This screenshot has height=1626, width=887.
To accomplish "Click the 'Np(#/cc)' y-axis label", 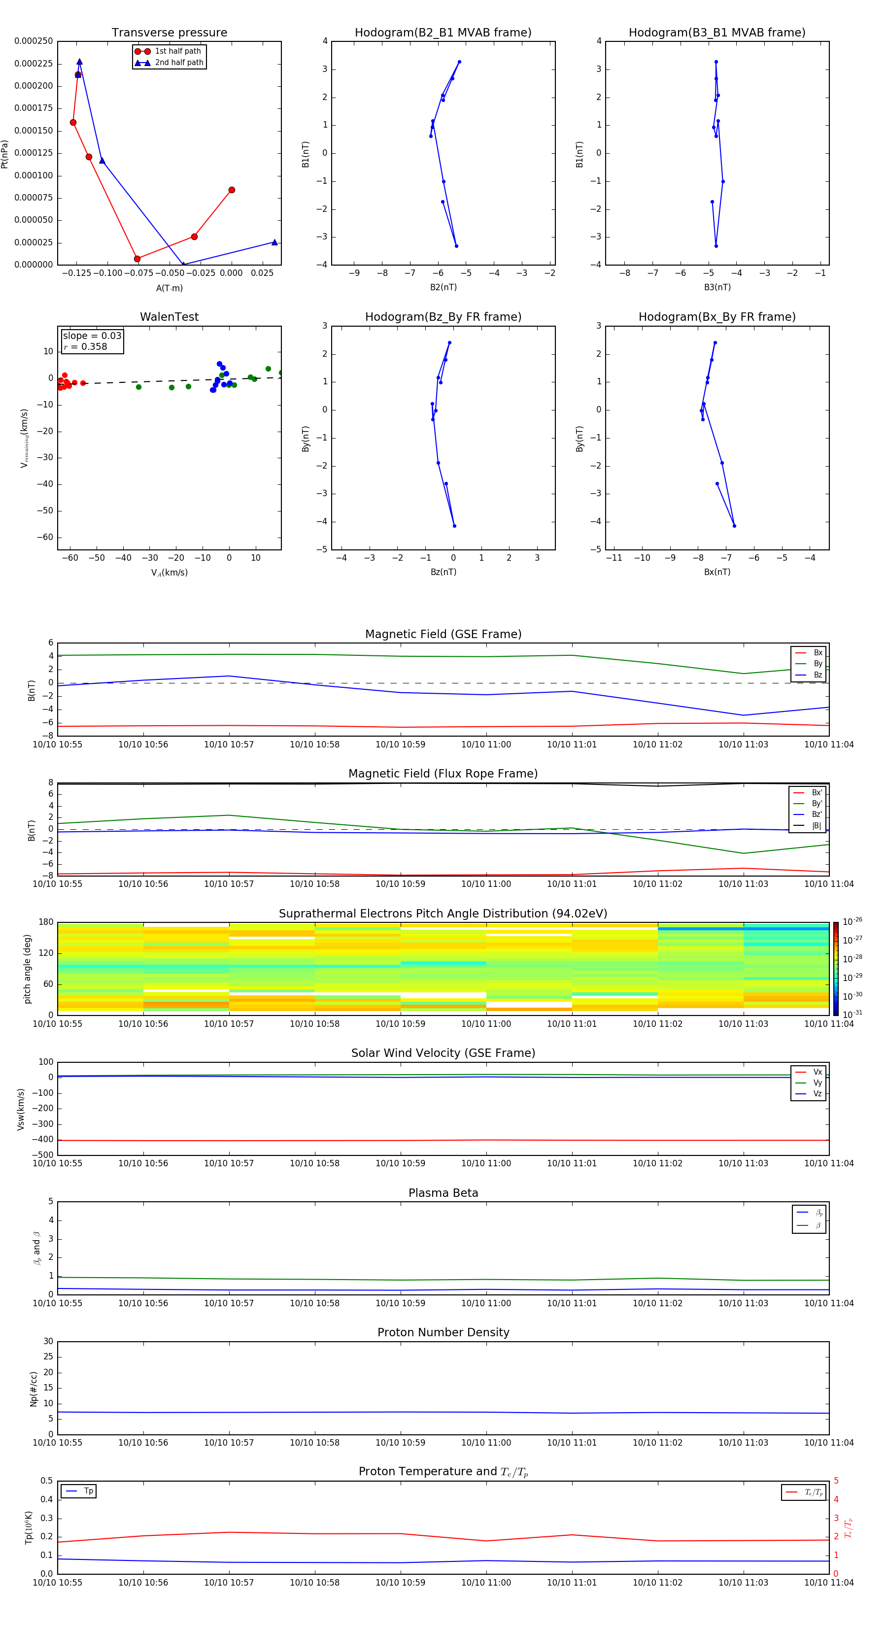I will point(34,1389).
